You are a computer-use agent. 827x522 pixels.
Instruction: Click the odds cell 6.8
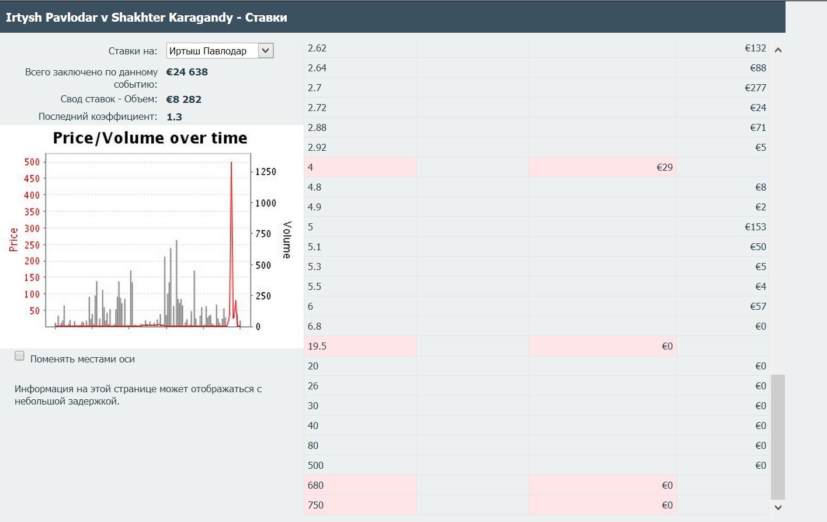pos(360,326)
